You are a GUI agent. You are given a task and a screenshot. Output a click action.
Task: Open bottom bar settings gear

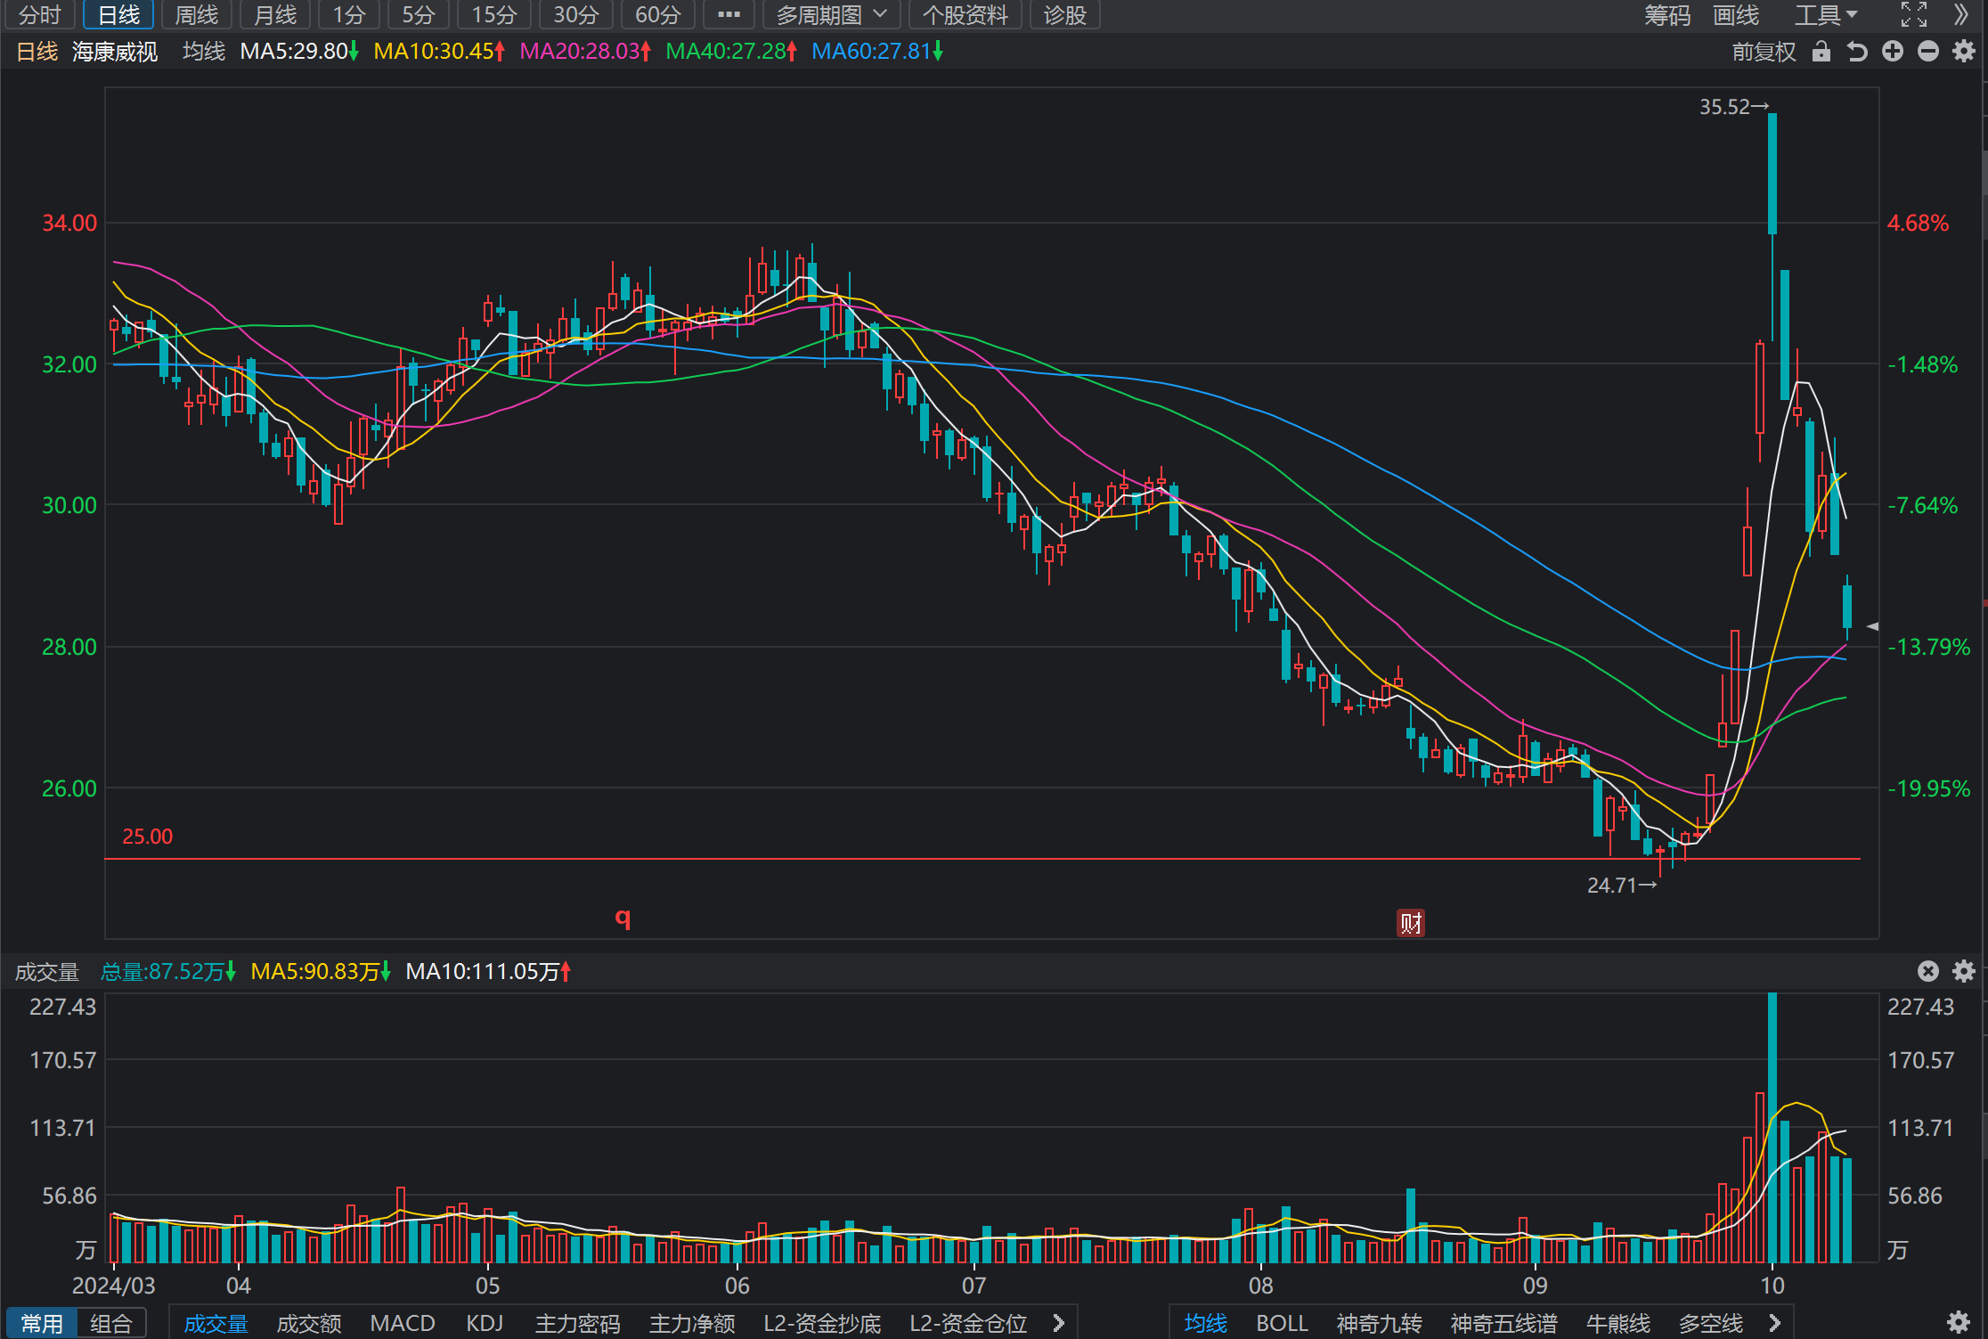[1958, 1322]
